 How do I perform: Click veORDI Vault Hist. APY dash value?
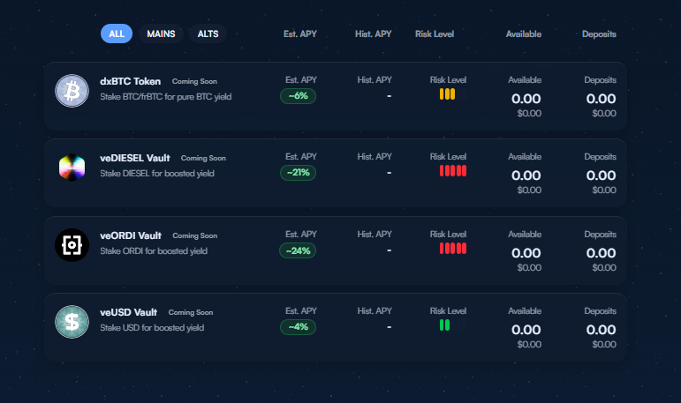[x=390, y=250]
